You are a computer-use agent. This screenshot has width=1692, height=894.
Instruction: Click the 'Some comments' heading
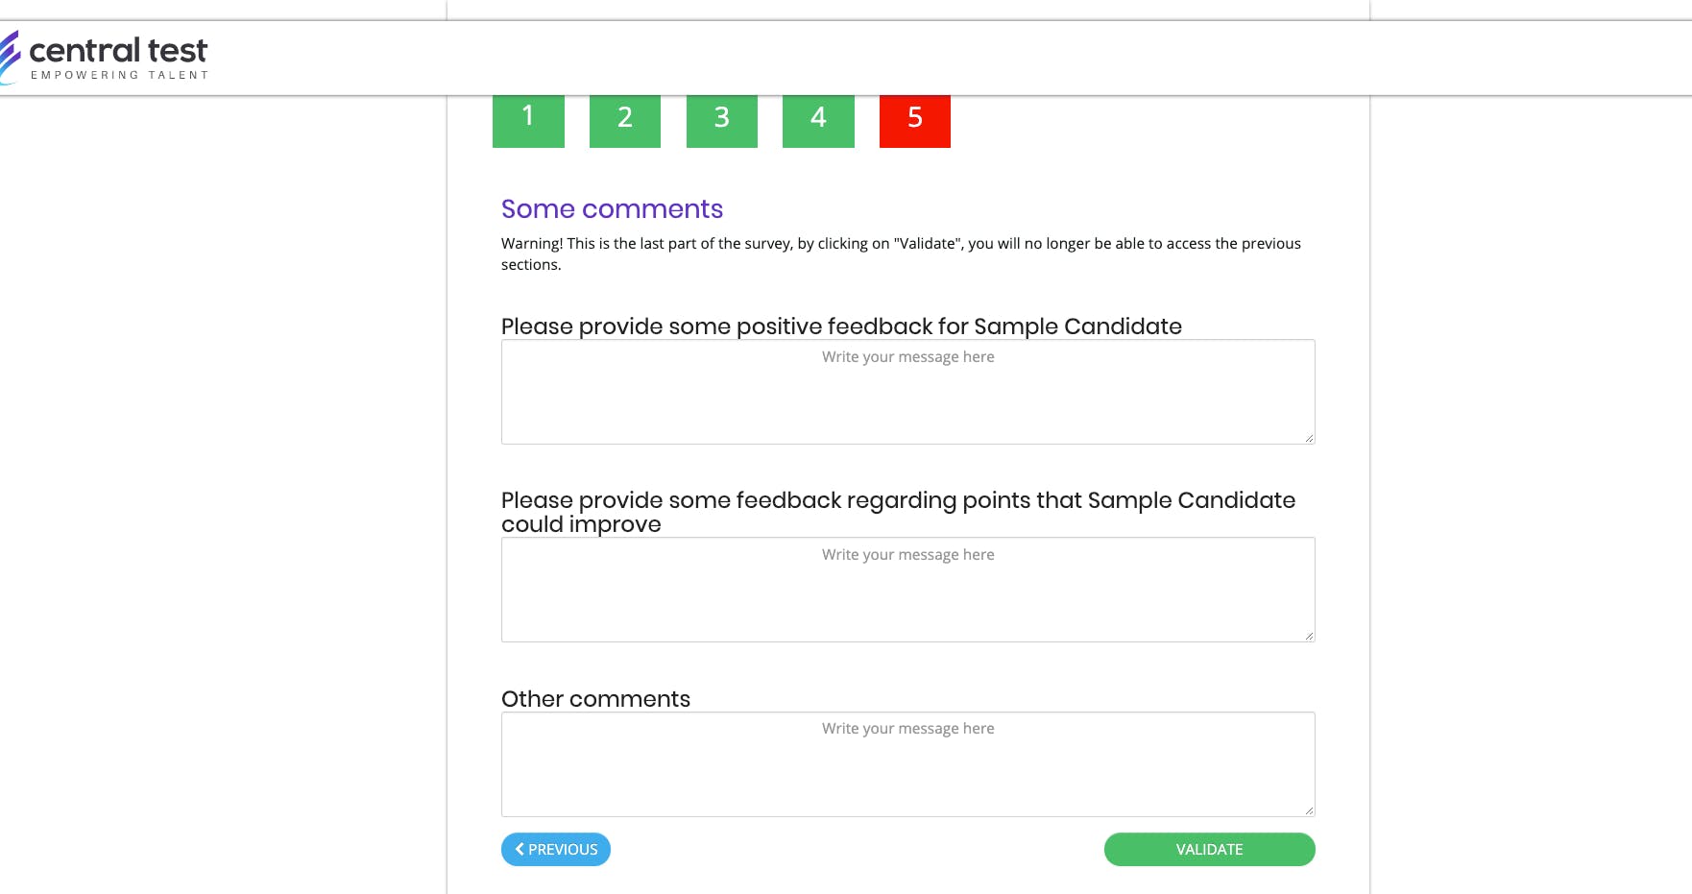[x=612, y=209]
